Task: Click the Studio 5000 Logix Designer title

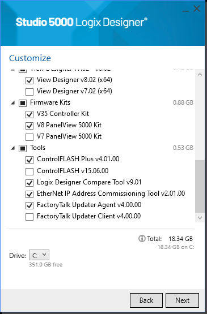Action: click(x=82, y=22)
